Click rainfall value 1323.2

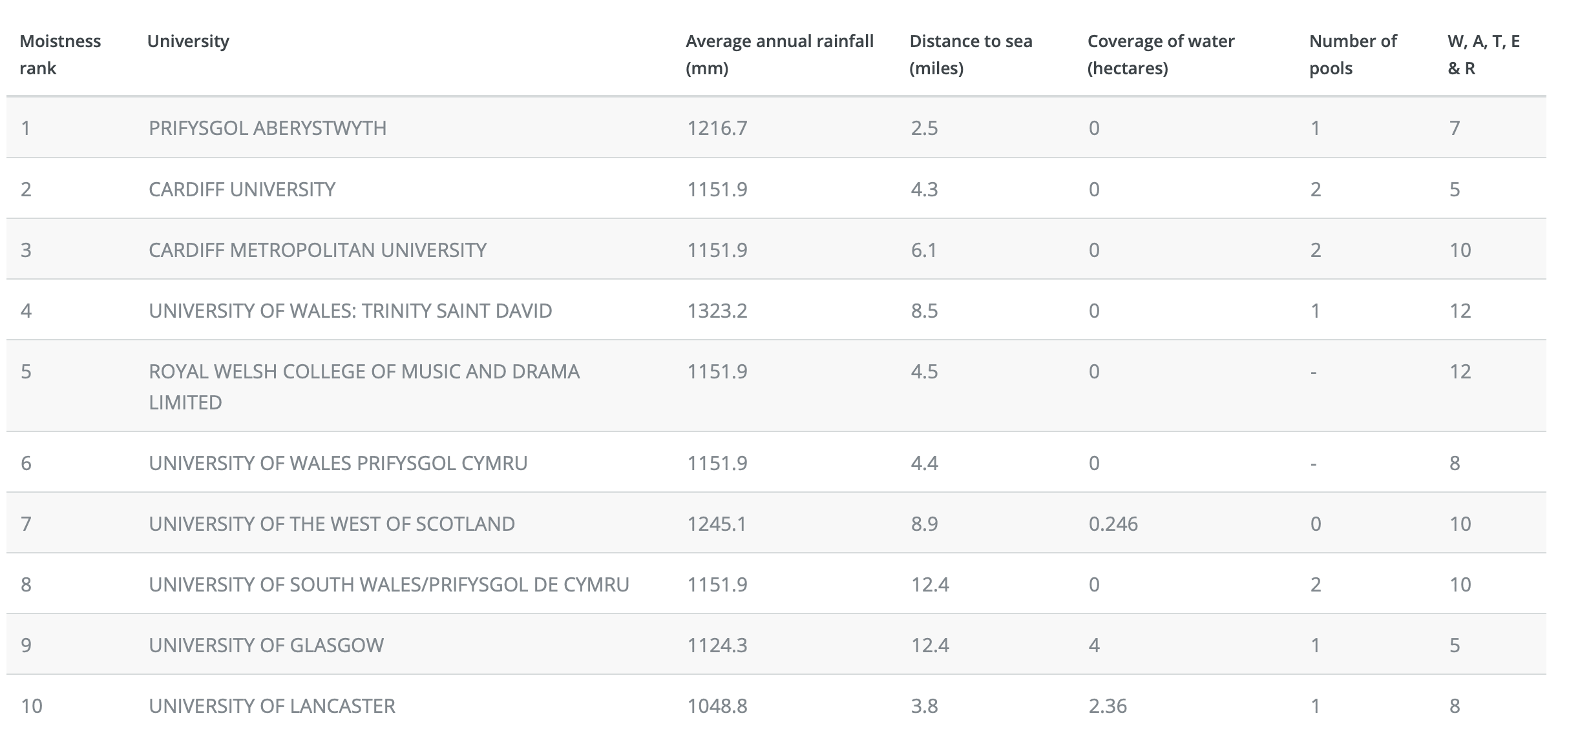[717, 311]
